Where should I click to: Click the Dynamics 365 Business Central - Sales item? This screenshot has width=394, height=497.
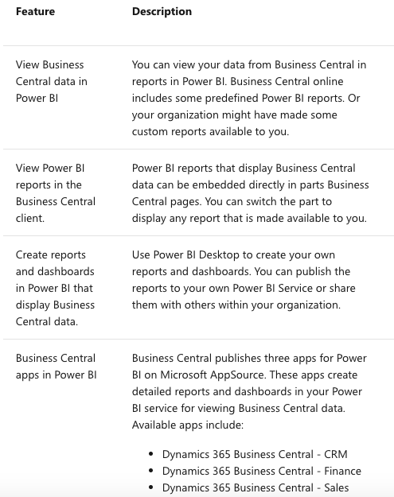[256, 487]
